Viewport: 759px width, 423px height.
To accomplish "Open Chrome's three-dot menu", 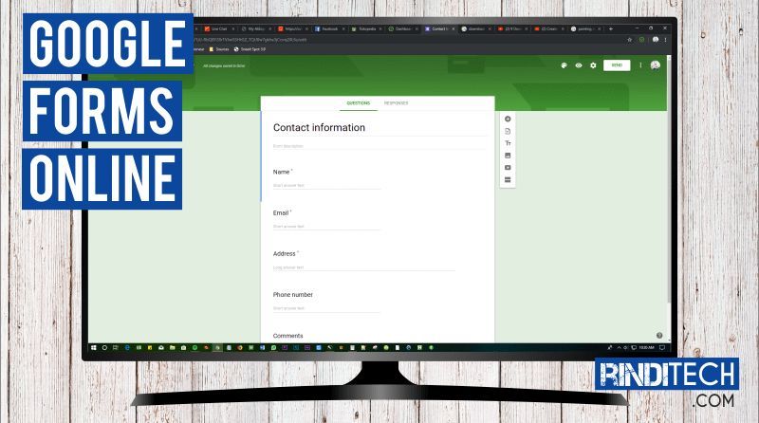I will pyautogui.click(x=666, y=40).
